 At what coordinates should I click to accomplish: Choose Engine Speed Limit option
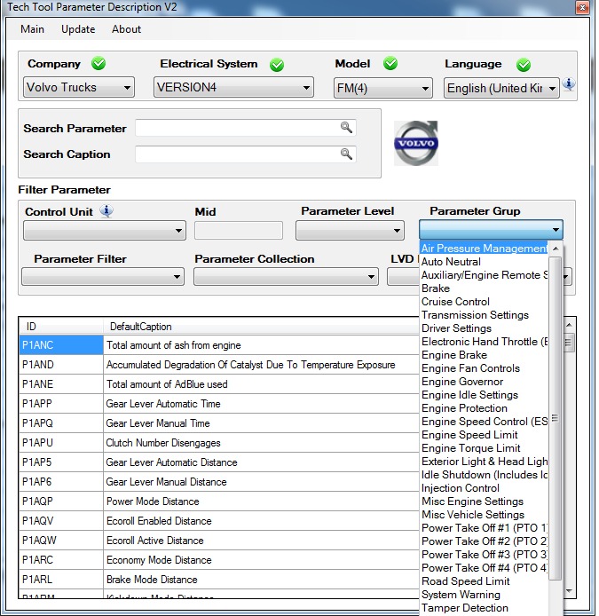(484, 435)
